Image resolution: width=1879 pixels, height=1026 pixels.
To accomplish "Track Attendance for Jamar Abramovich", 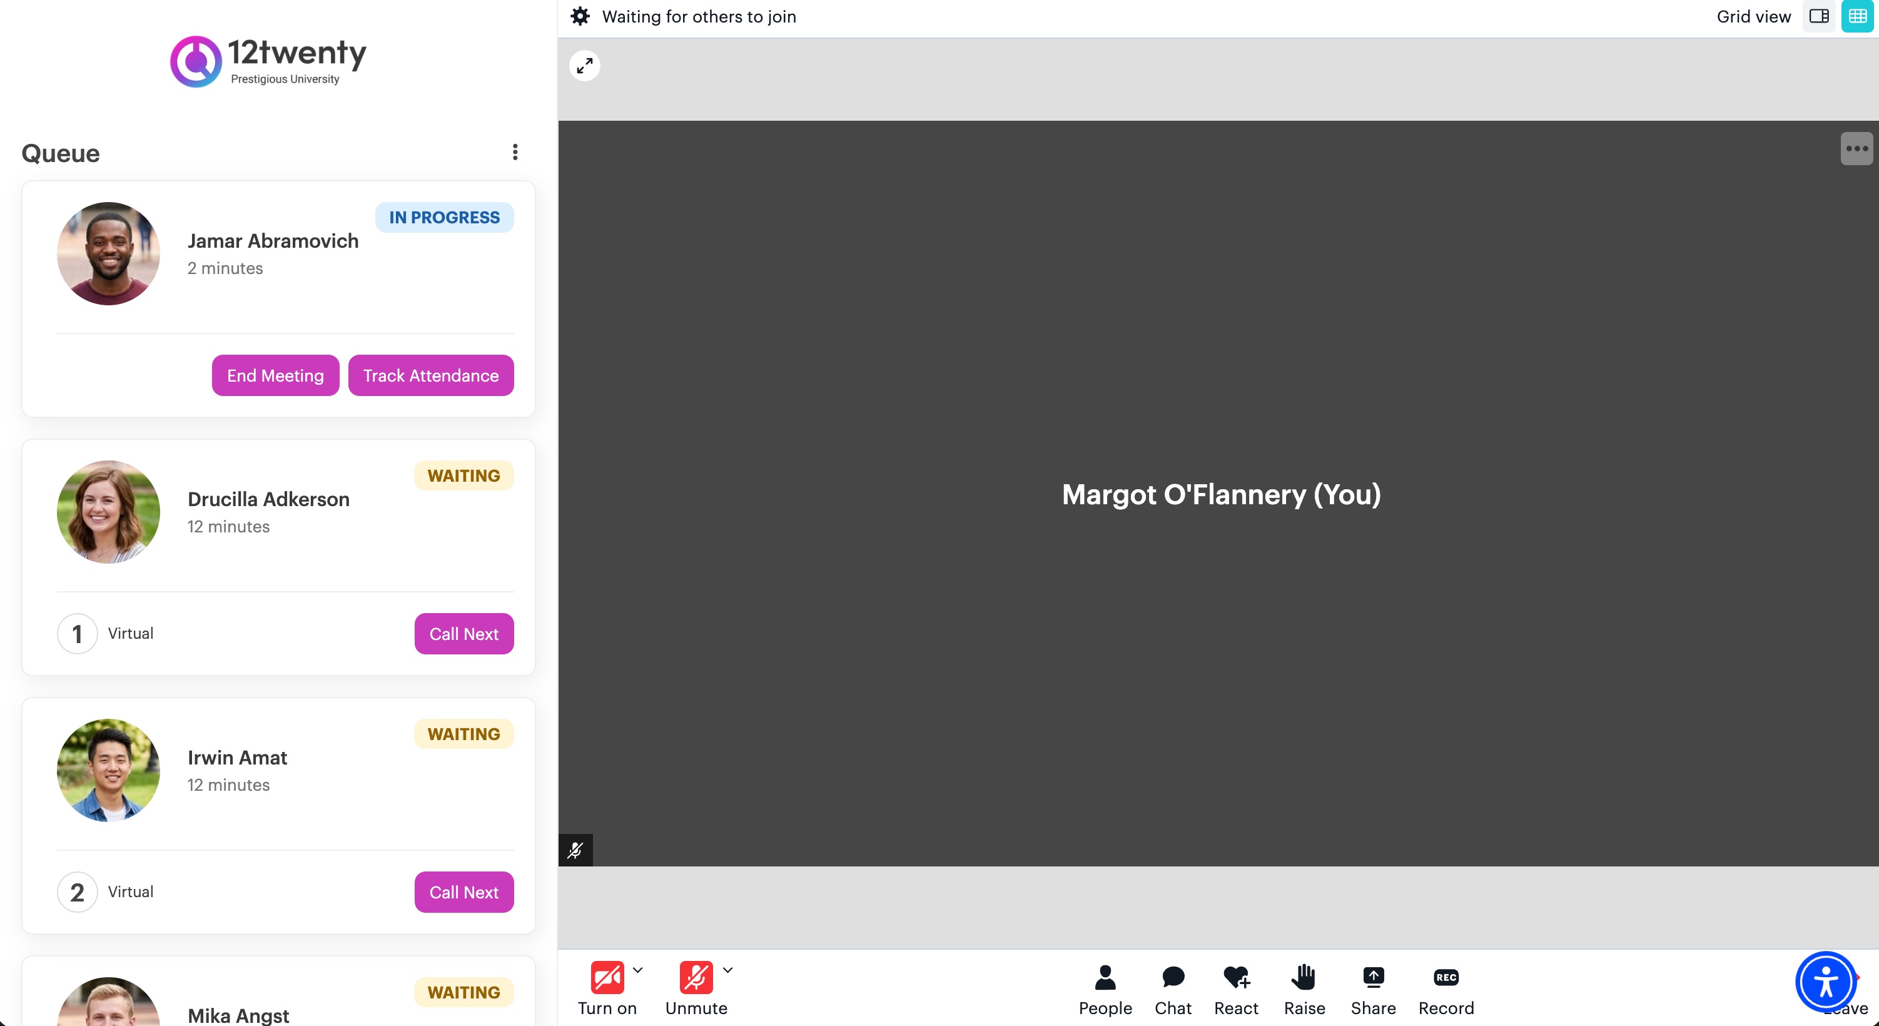I will (431, 375).
